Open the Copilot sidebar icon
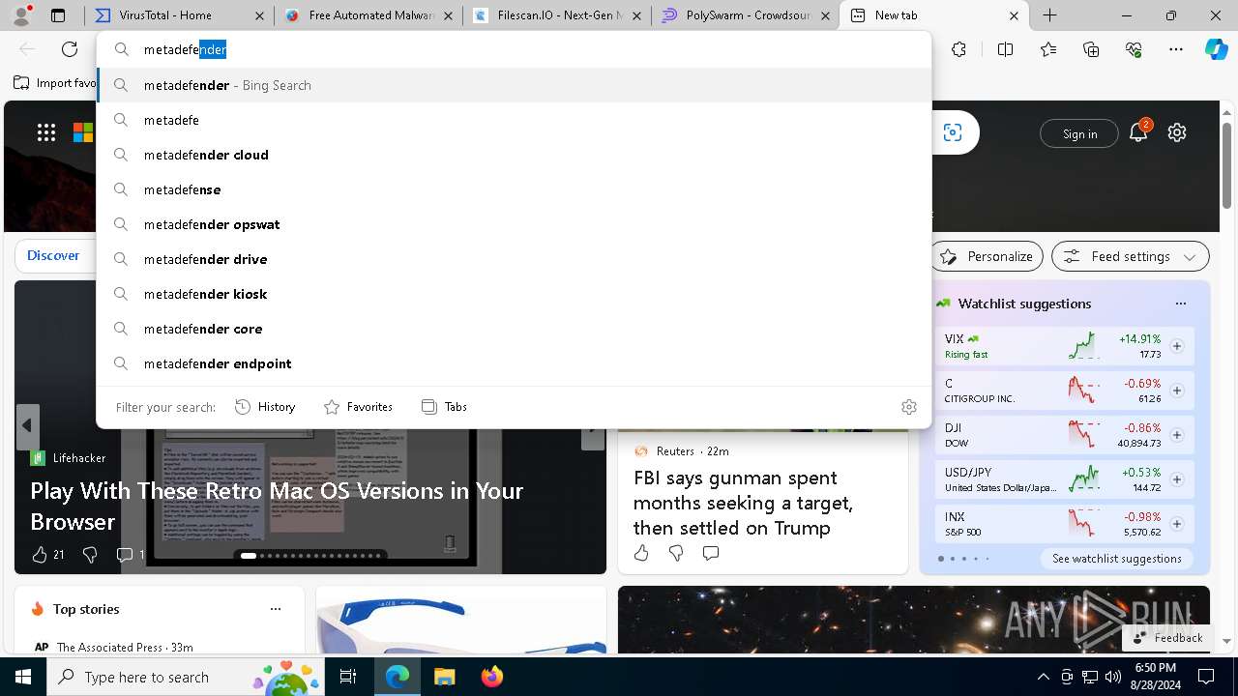 point(1216,49)
